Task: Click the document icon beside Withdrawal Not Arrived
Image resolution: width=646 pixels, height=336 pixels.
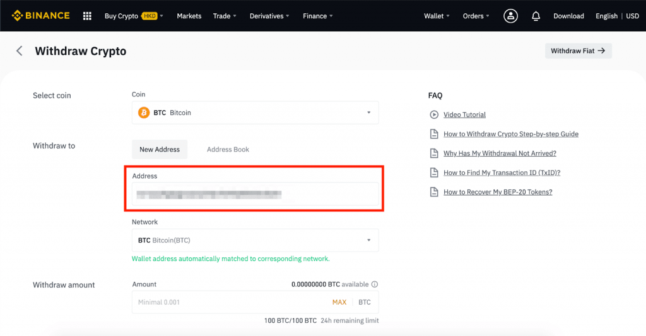Action: click(434, 153)
